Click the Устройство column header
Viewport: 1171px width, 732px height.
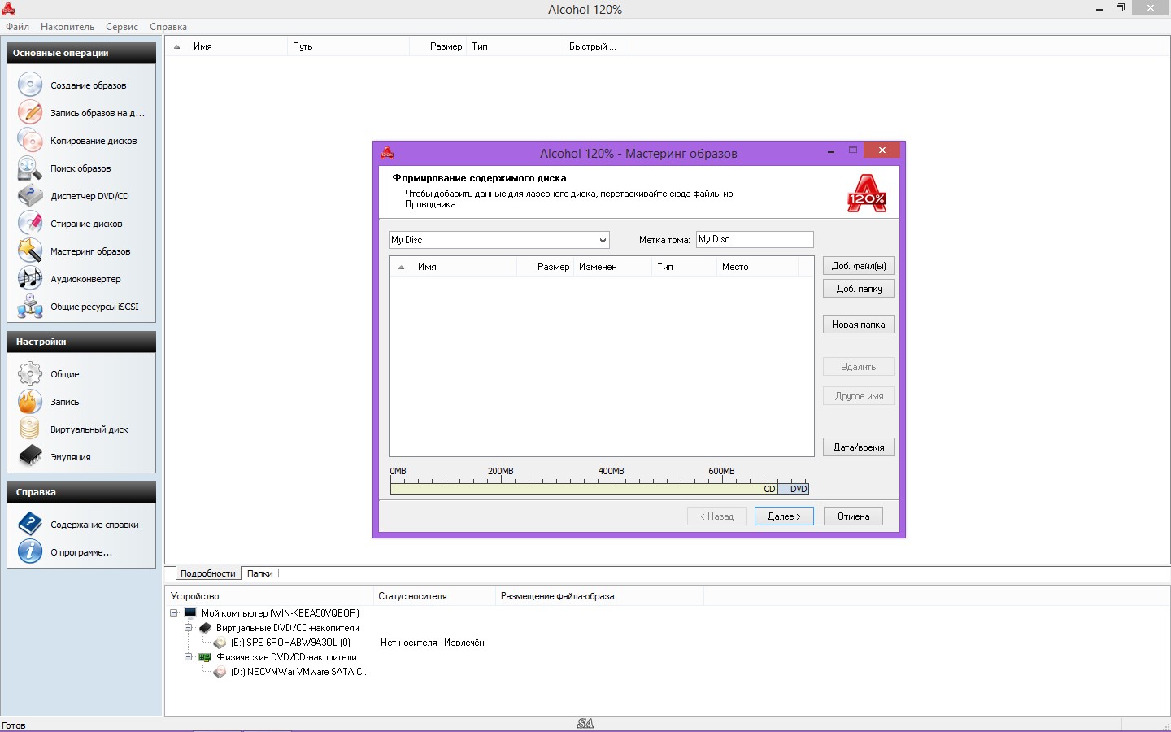click(269, 596)
